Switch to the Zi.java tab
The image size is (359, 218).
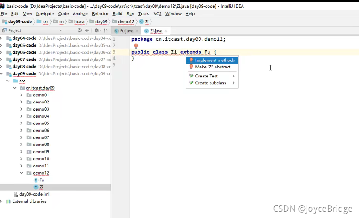coord(156,30)
